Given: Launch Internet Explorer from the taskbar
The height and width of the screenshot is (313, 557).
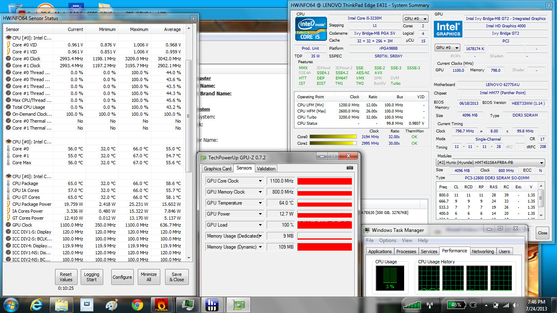Looking at the screenshot, I should (37, 305).
